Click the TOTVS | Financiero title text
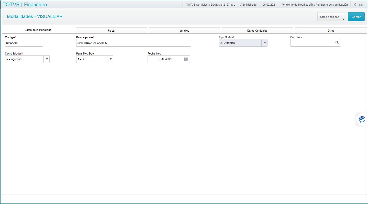The height and width of the screenshot is (204, 368). [x=25, y=5]
